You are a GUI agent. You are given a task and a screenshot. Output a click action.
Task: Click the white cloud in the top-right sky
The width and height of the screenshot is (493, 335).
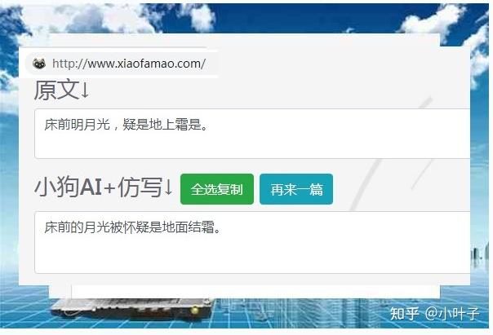pos(433,20)
